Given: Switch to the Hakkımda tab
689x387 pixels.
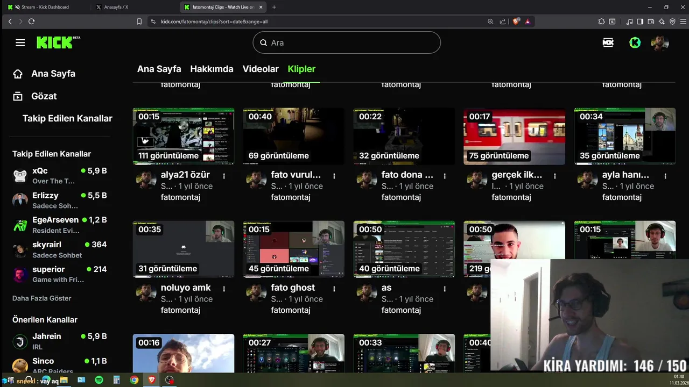Looking at the screenshot, I should (x=212, y=69).
